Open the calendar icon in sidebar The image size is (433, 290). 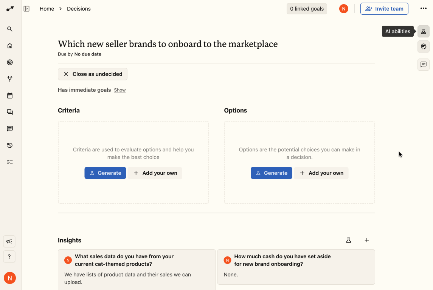pyautogui.click(x=10, y=96)
